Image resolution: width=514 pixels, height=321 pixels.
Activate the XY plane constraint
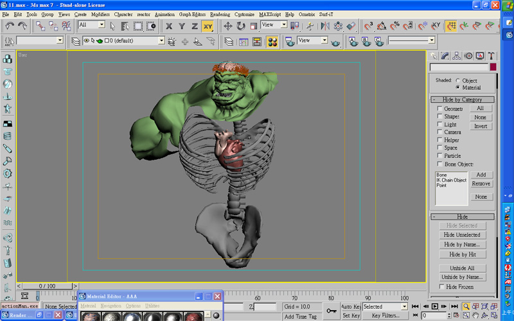click(208, 26)
